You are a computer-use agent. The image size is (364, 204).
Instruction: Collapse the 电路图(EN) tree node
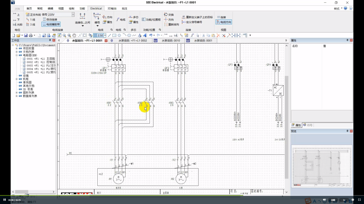17,55
